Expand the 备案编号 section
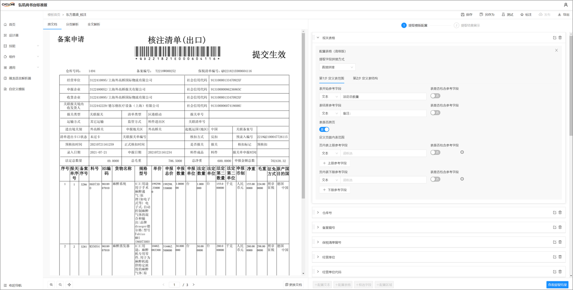The width and height of the screenshot is (573, 290). click(318, 227)
